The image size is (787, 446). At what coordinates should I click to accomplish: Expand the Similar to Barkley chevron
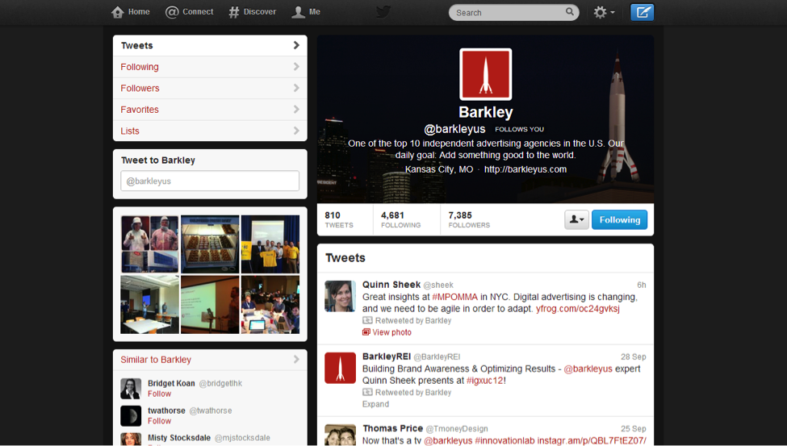click(296, 359)
